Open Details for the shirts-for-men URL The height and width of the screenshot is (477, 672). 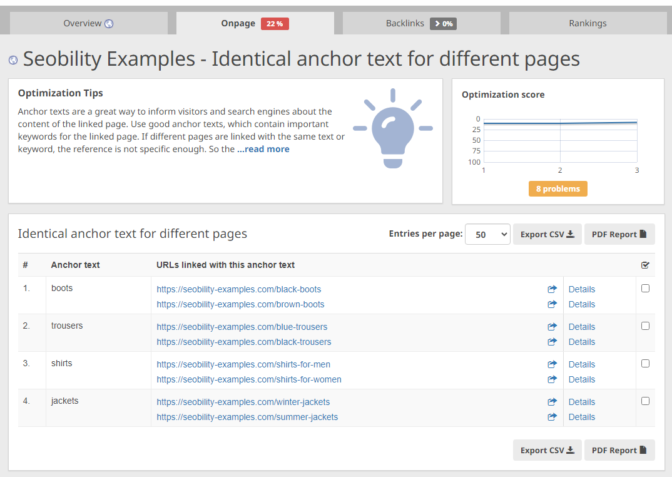coord(581,364)
